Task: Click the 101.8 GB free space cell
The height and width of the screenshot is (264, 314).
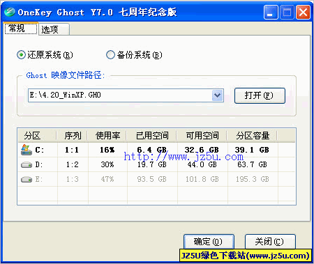Action: coord(202,180)
